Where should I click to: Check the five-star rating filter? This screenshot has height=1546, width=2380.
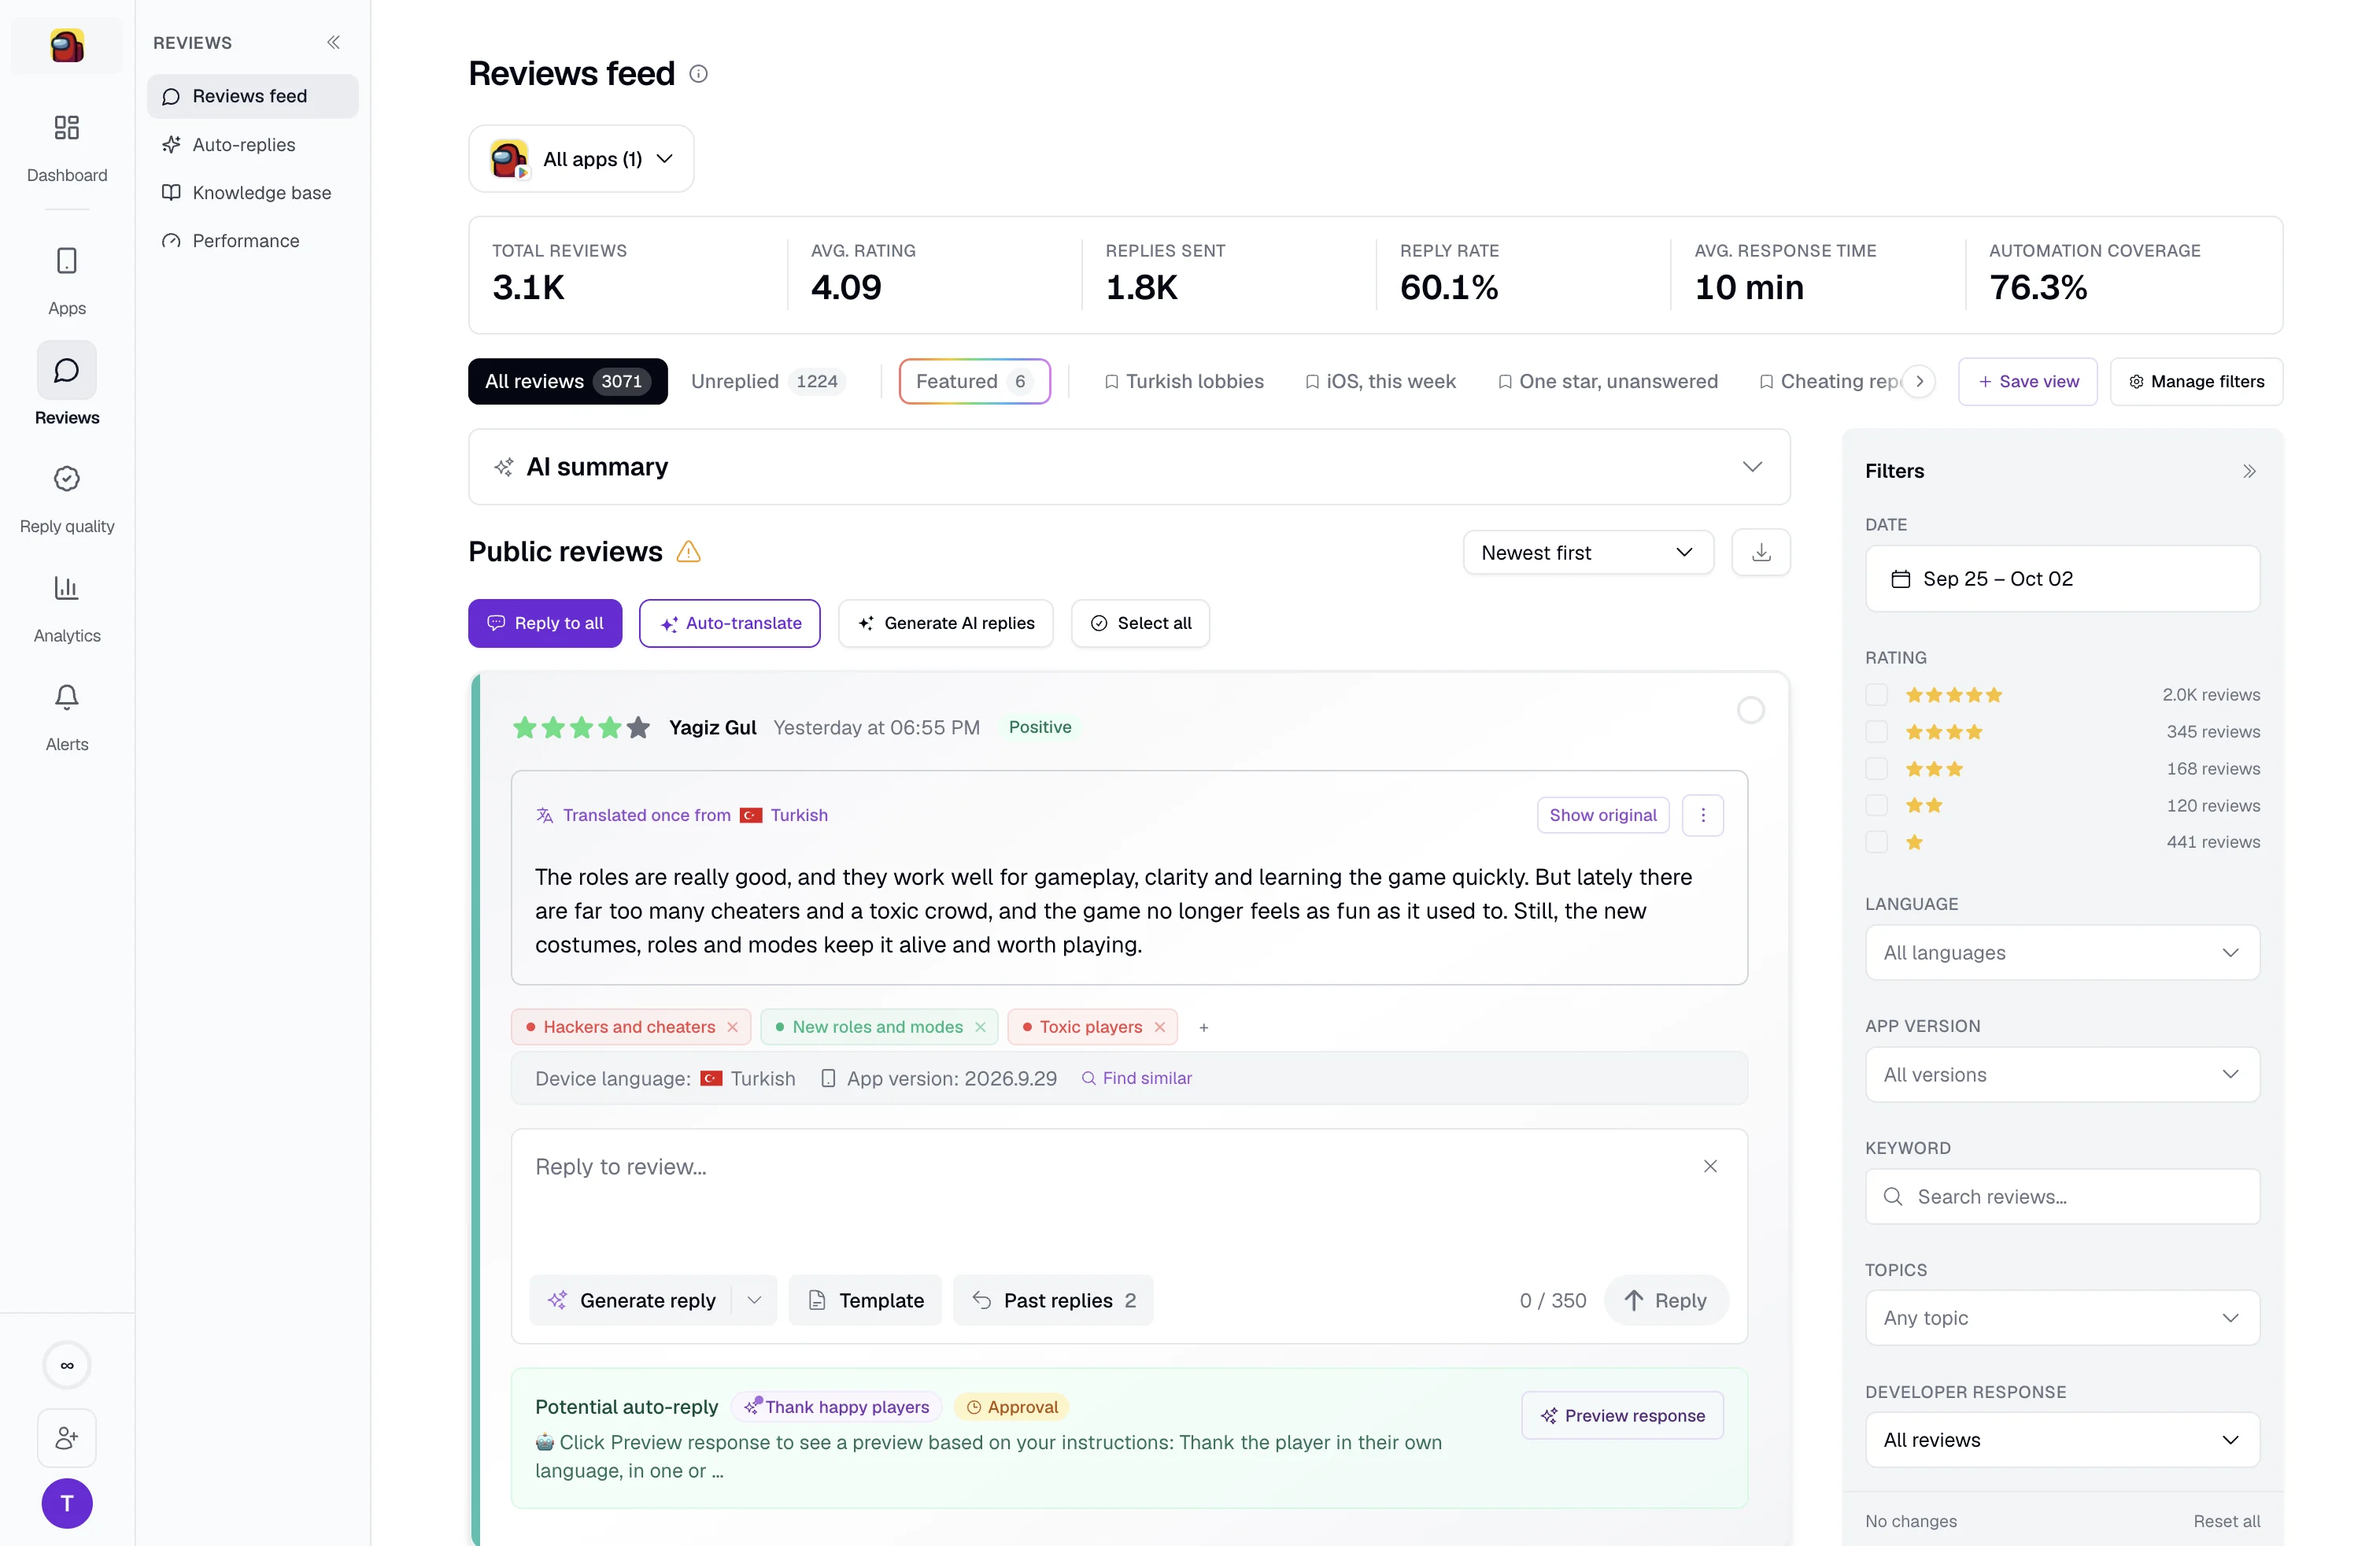tap(1876, 694)
